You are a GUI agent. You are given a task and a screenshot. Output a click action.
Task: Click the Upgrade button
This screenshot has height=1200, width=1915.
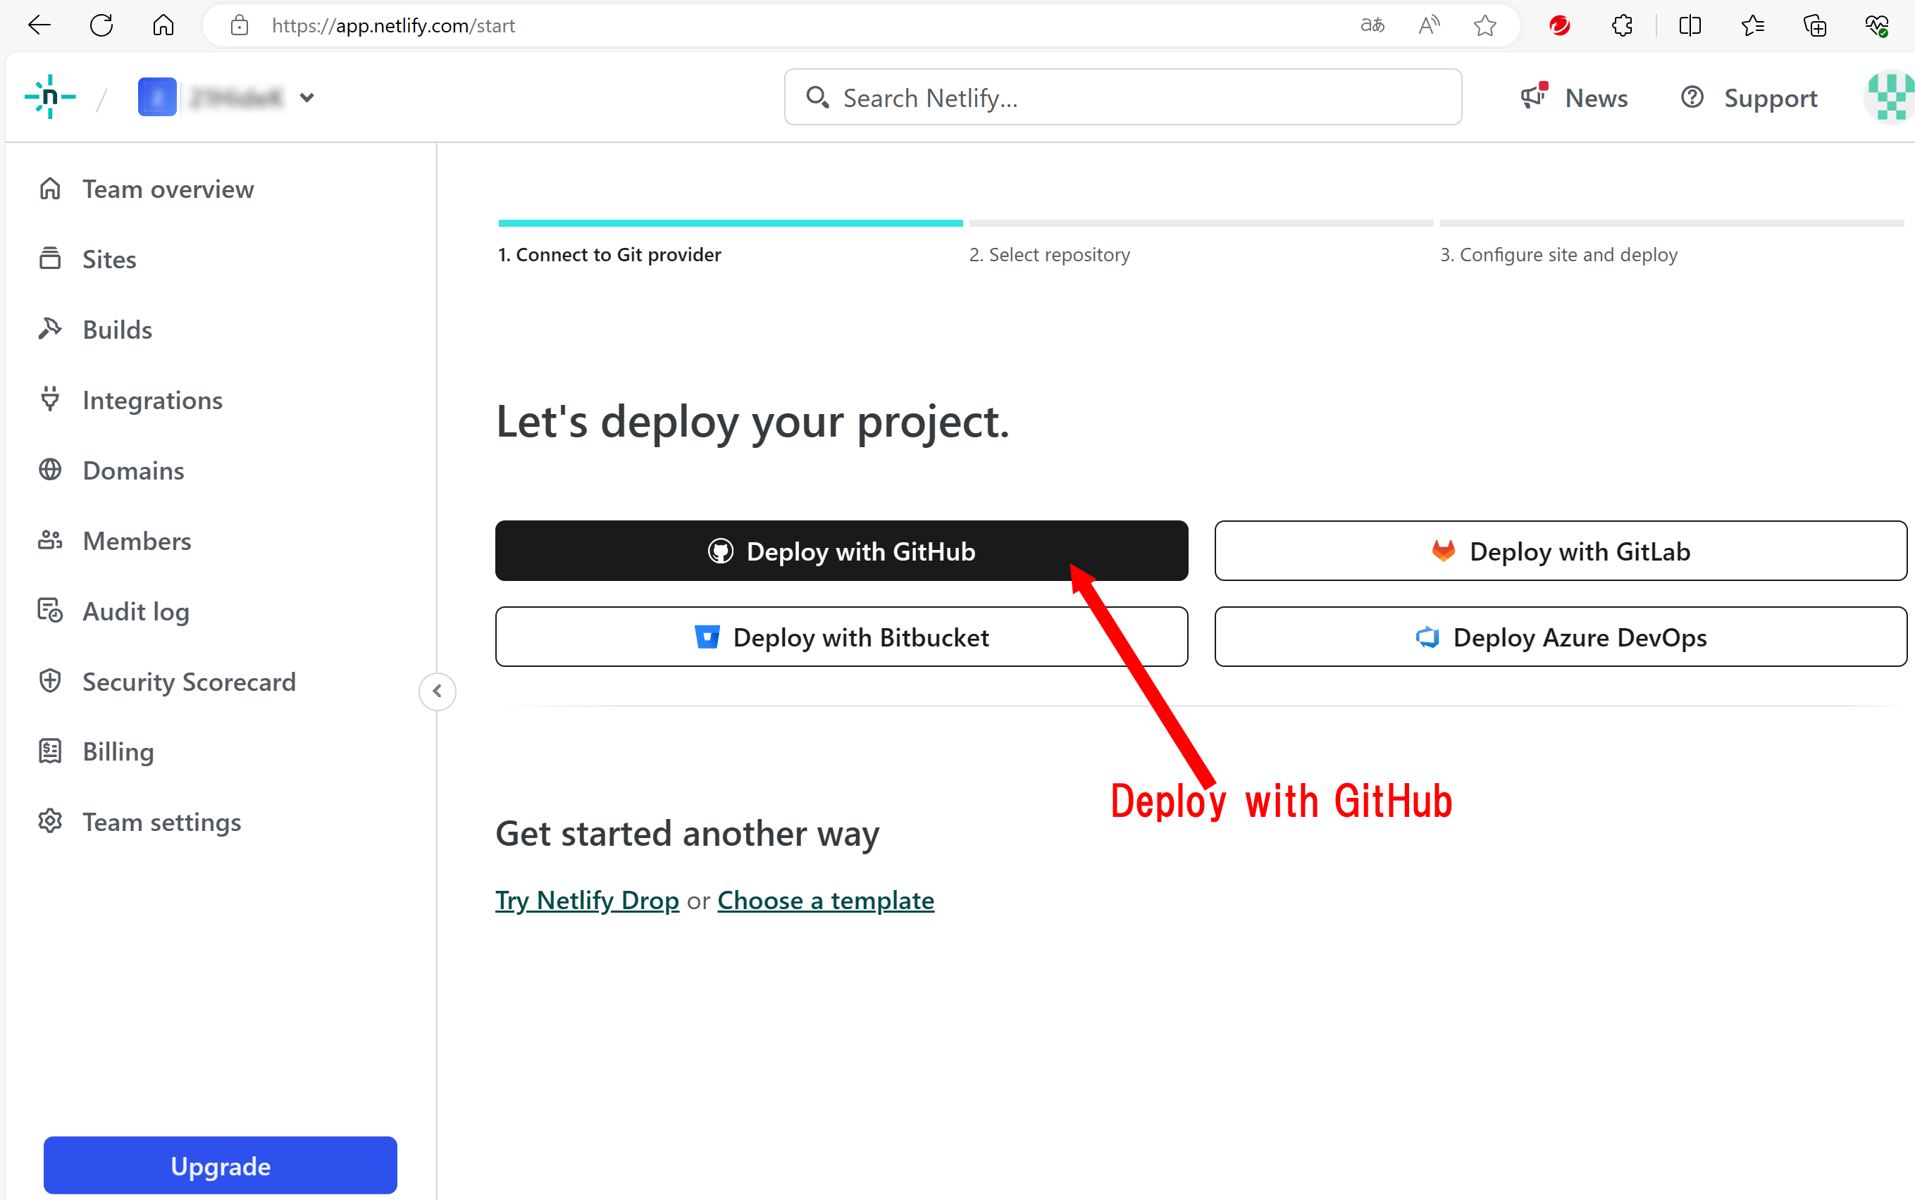pos(220,1165)
